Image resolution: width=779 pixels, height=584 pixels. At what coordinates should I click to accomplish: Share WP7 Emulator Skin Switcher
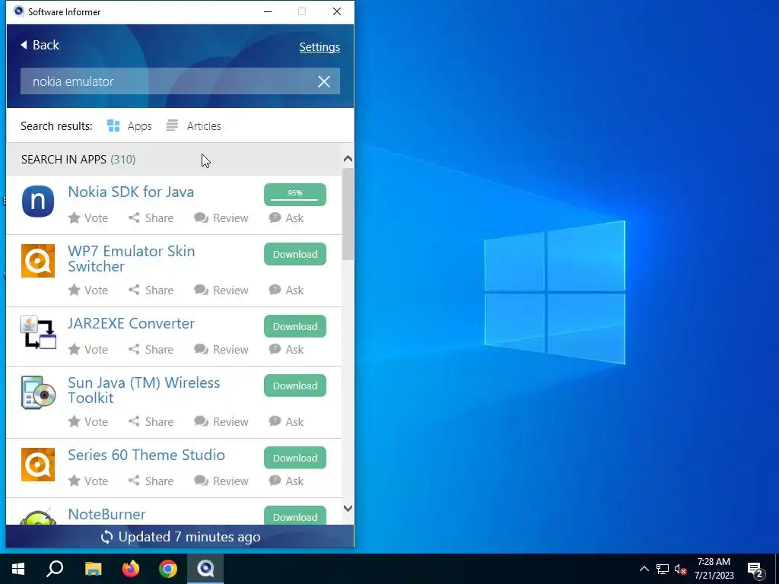coord(151,290)
